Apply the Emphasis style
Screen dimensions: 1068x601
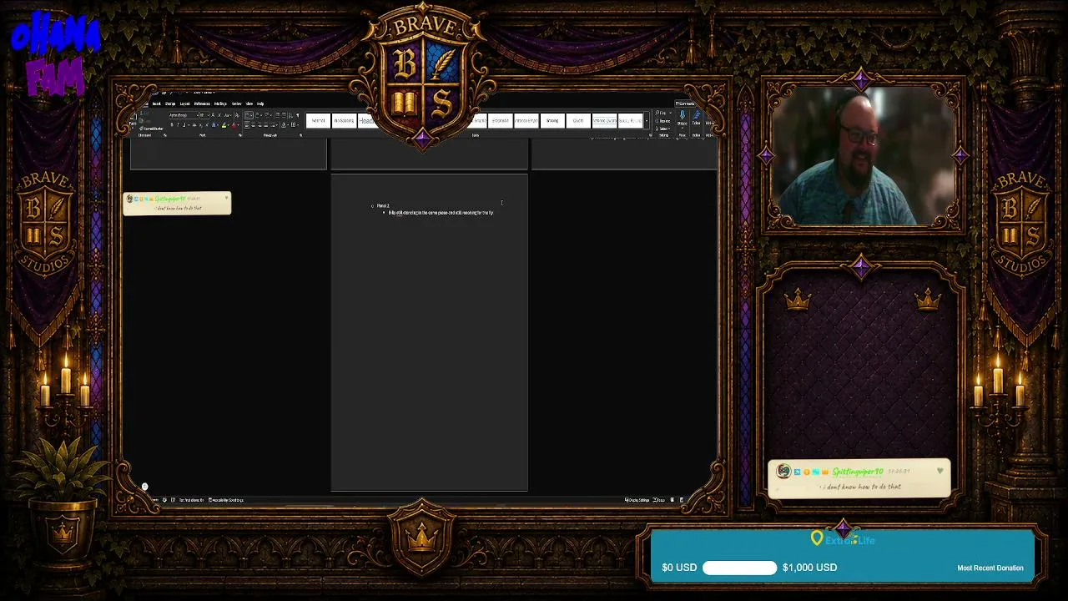point(500,121)
